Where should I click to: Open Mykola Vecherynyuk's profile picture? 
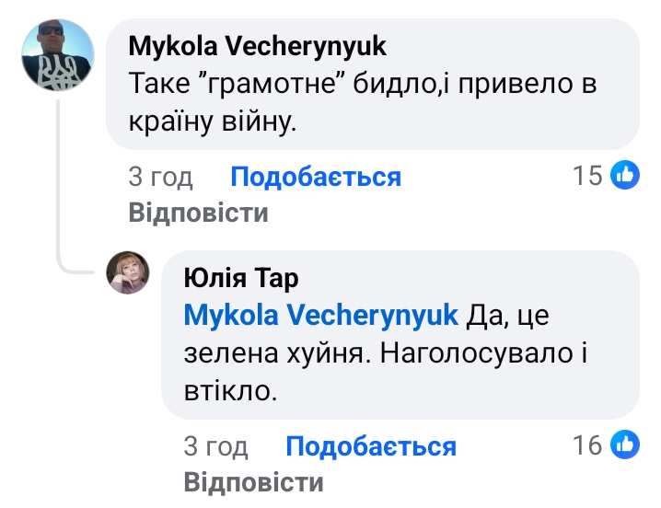coord(59,55)
